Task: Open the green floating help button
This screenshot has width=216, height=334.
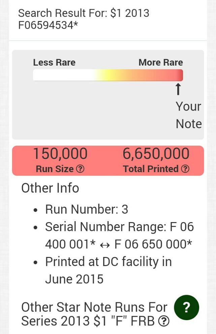Action: 186,307
